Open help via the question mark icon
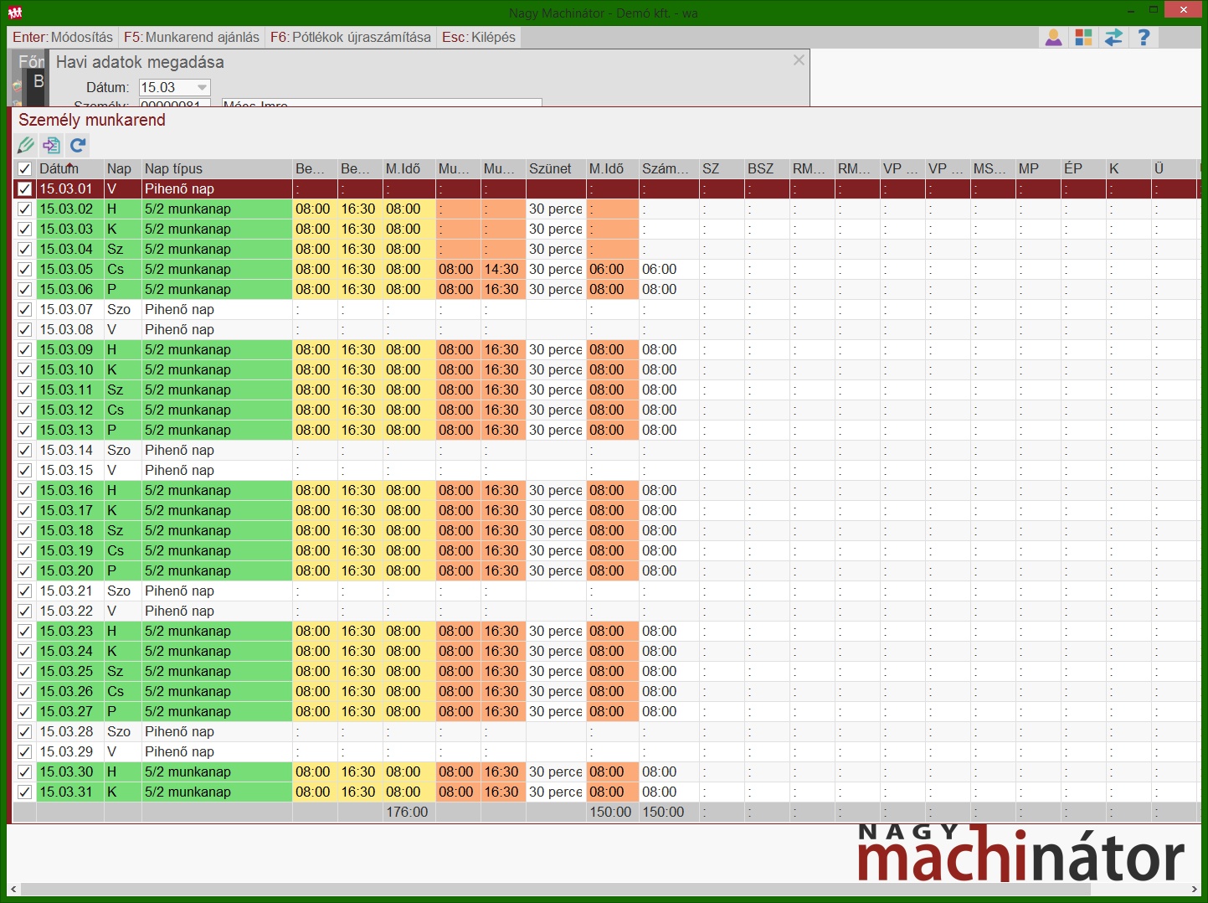 click(1144, 38)
